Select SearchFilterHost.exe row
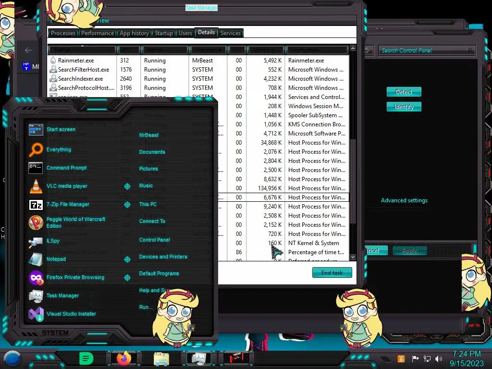Screen dimensions: 492x369 pyautogui.click(x=198, y=69)
